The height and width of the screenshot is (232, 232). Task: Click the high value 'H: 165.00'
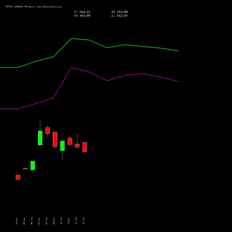(x=120, y=12)
